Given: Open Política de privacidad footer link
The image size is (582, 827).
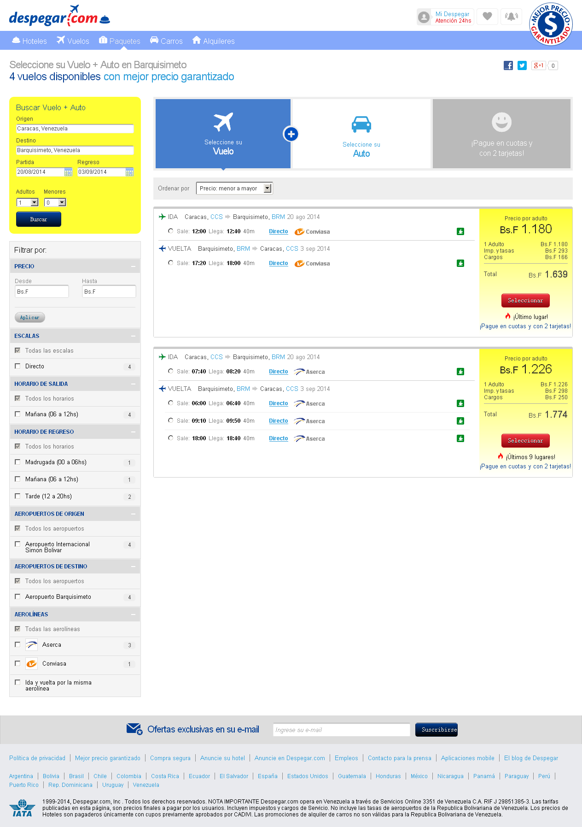Looking at the screenshot, I should [x=37, y=758].
